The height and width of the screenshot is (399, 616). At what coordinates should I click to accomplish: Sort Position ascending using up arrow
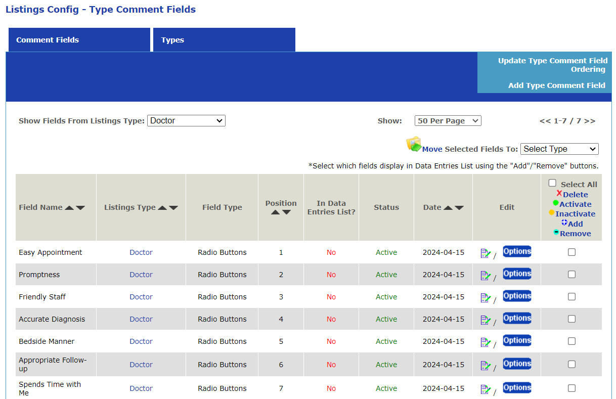pyautogui.click(x=275, y=212)
